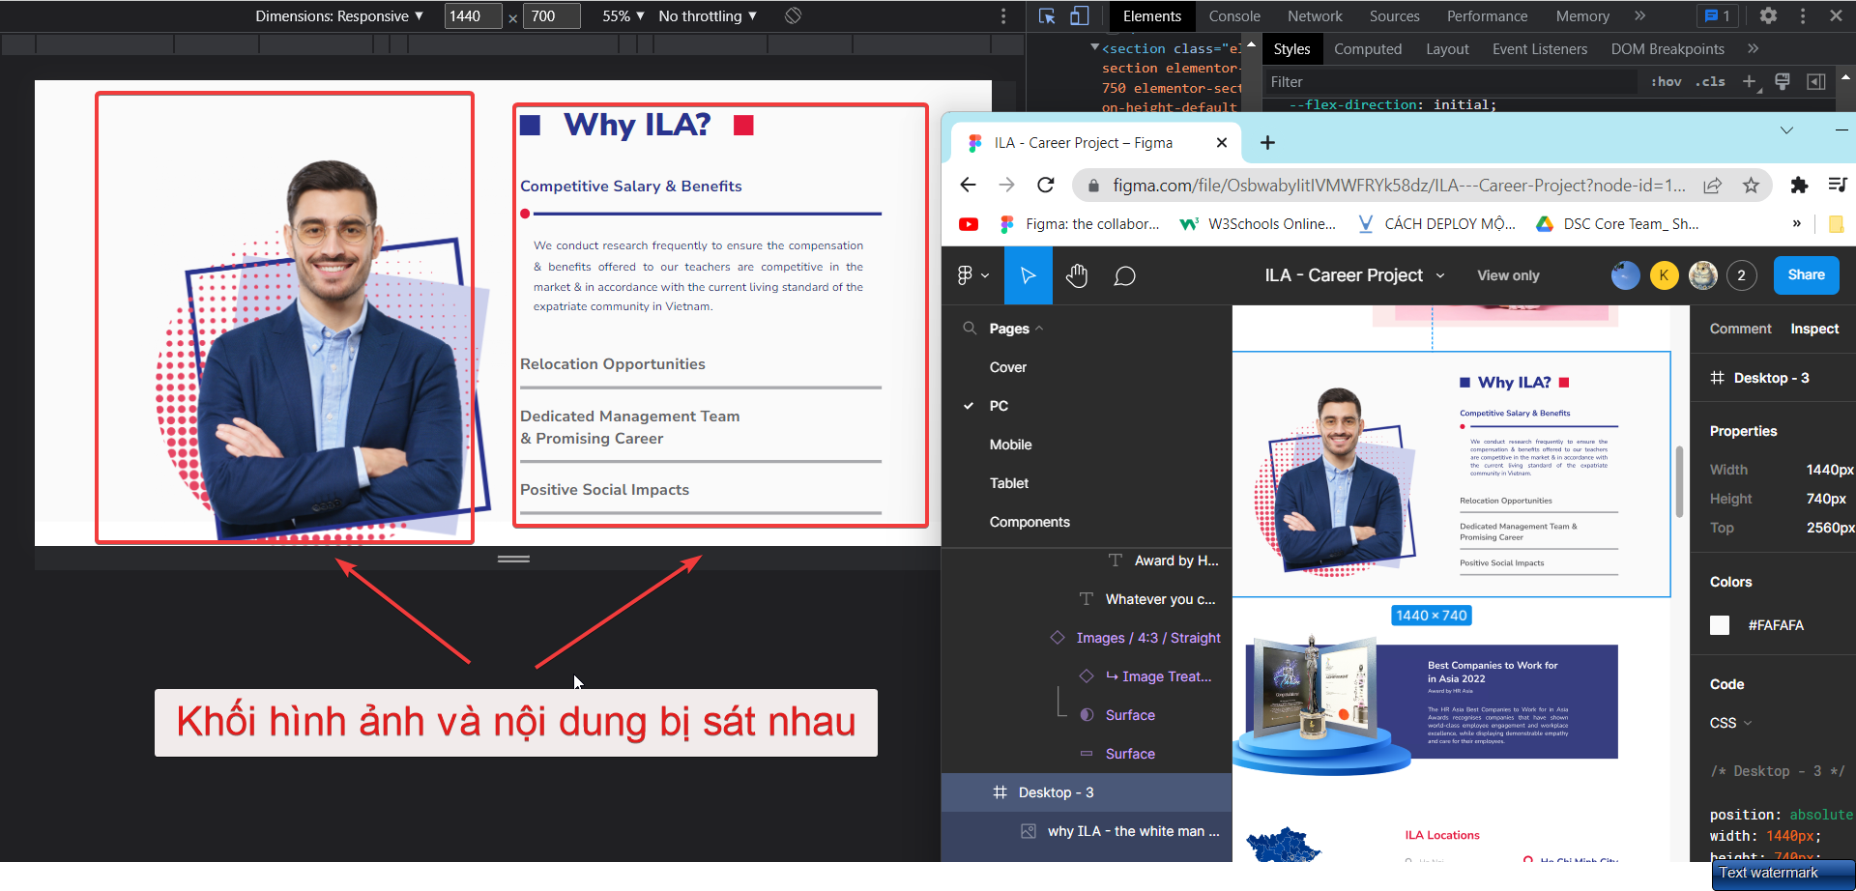Select the Figma Comment tool
Viewport: 1856px width, 891px height.
(x=1124, y=275)
